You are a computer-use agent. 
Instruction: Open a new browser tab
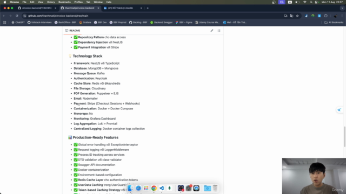point(148,8)
